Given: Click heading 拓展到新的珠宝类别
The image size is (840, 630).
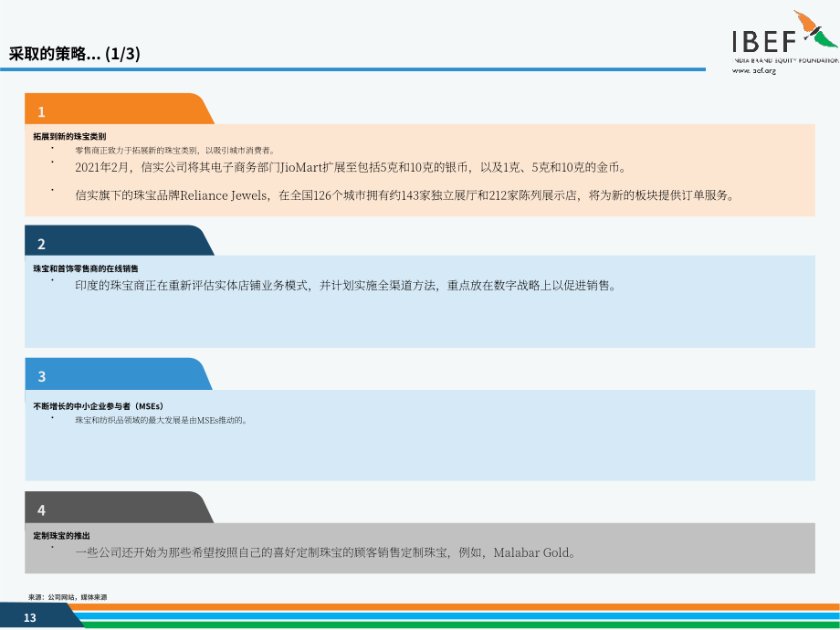Looking at the screenshot, I should [x=69, y=137].
